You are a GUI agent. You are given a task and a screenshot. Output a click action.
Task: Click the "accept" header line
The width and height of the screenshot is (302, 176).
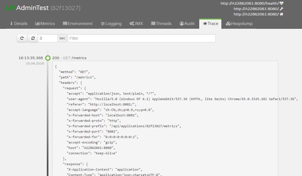[x=111, y=93]
